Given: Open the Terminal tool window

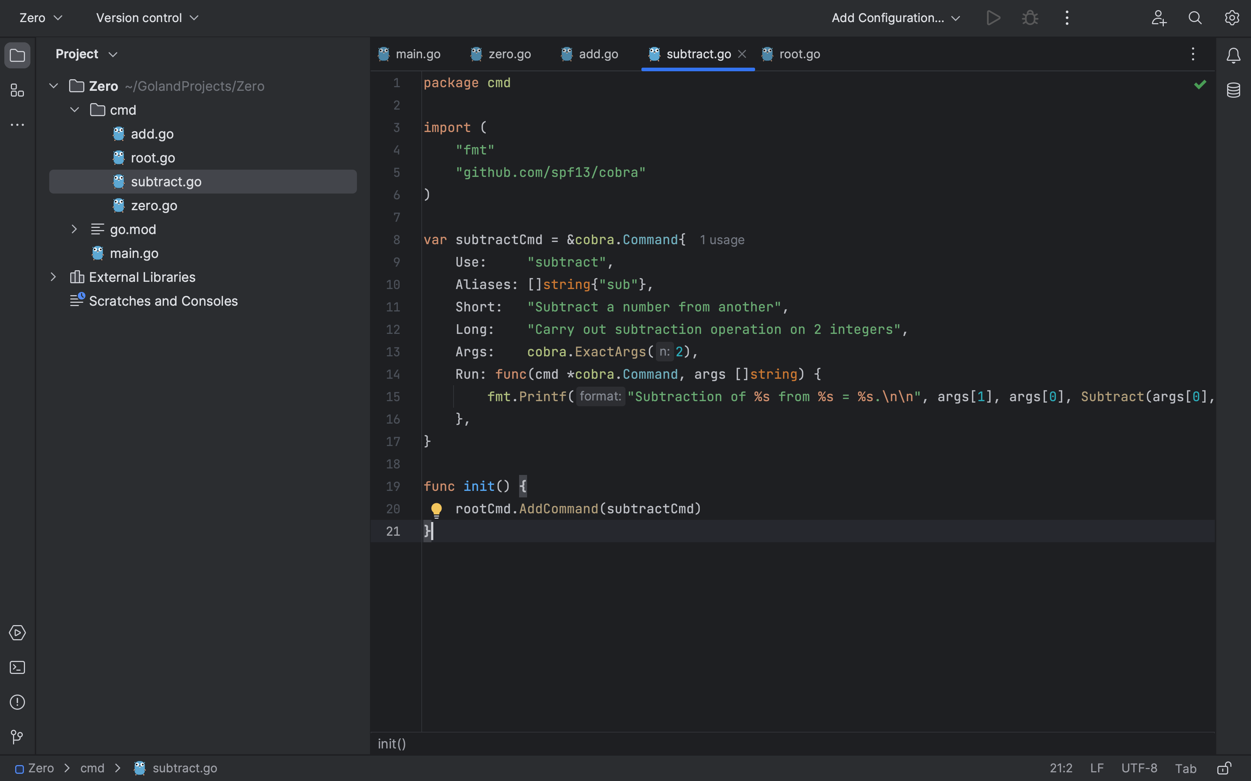Looking at the screenshot, I should 17,667.
